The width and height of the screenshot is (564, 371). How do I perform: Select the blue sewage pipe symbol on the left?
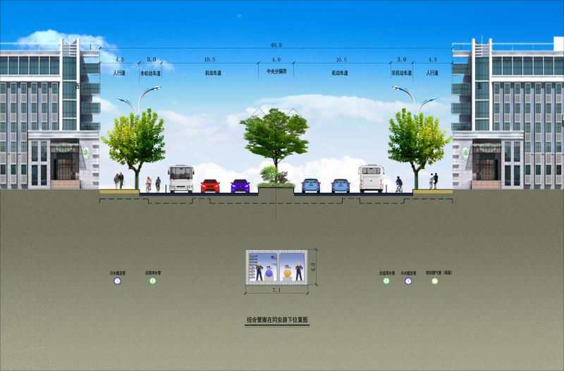[118, 281]
